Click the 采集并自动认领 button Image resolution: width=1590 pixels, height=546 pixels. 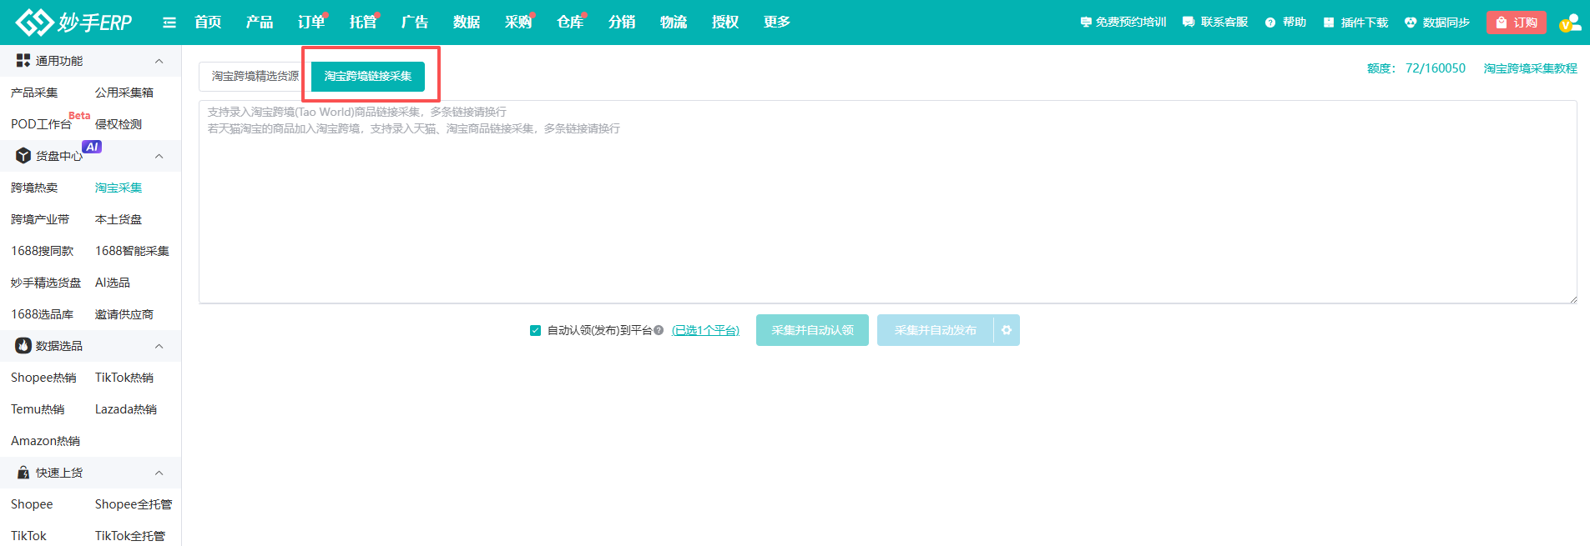(812, 330)
